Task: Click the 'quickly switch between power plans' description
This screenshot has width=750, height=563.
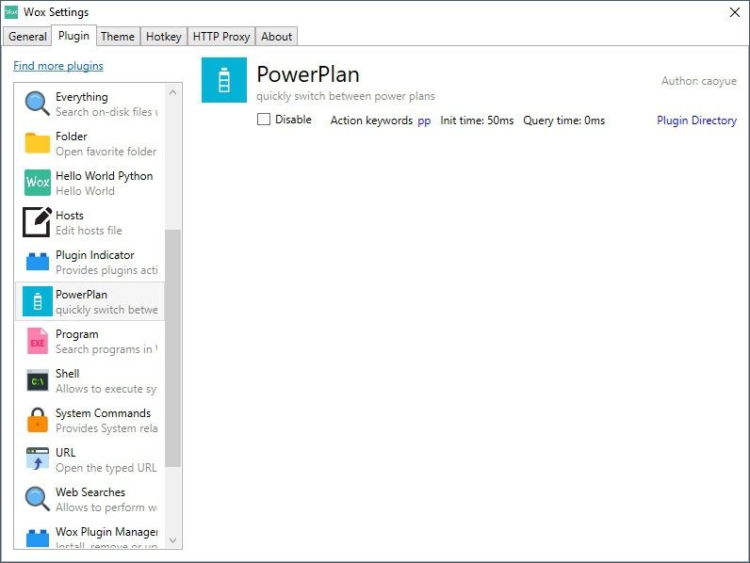Action: point(346,96)
